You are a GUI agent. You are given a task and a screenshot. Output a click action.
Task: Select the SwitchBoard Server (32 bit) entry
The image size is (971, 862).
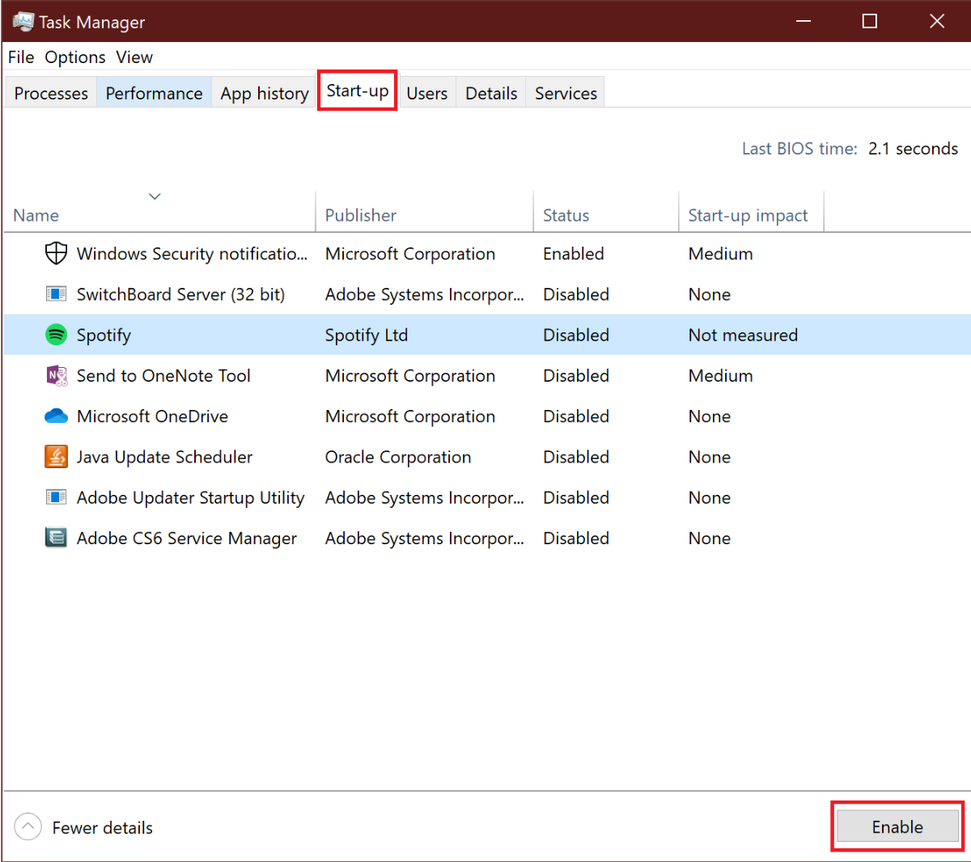pos(180,294)
